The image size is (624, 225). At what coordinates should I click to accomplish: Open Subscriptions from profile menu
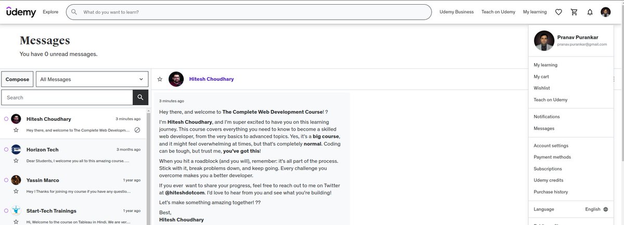click(x=548, y=168)
